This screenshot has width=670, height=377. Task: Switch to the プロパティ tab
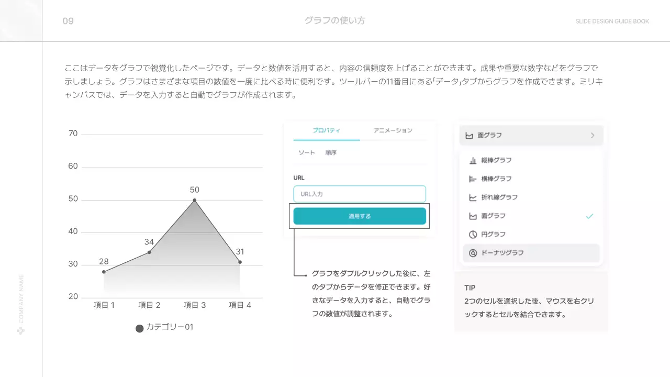[326, 130]
